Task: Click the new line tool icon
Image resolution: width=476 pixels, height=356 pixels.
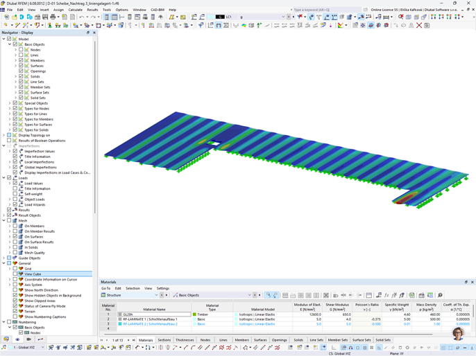Action: (x=17, y=26)
